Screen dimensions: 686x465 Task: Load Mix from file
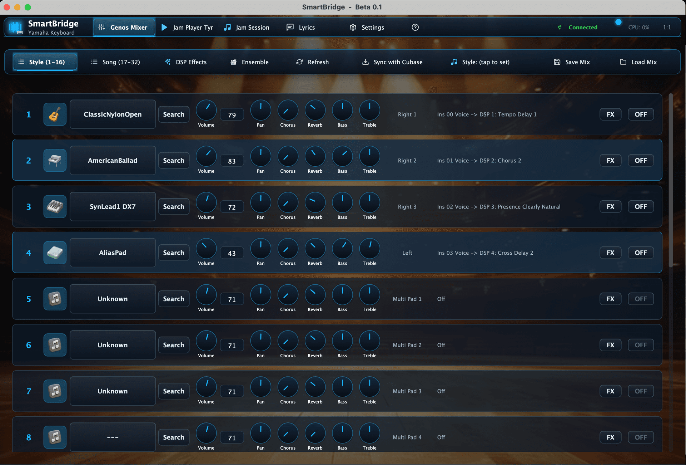point(638,62)
